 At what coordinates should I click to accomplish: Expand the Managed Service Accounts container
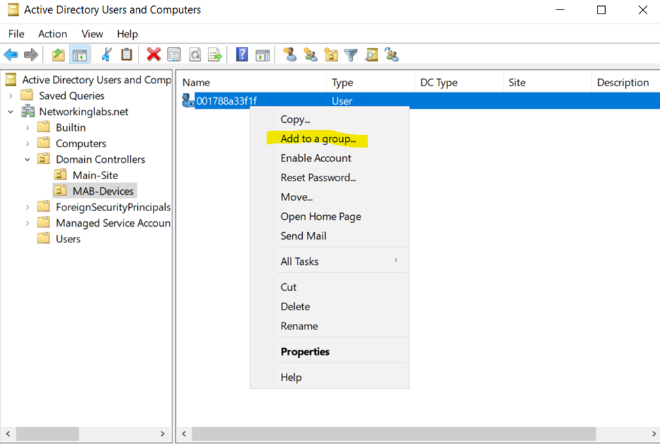tap(27, 223)
